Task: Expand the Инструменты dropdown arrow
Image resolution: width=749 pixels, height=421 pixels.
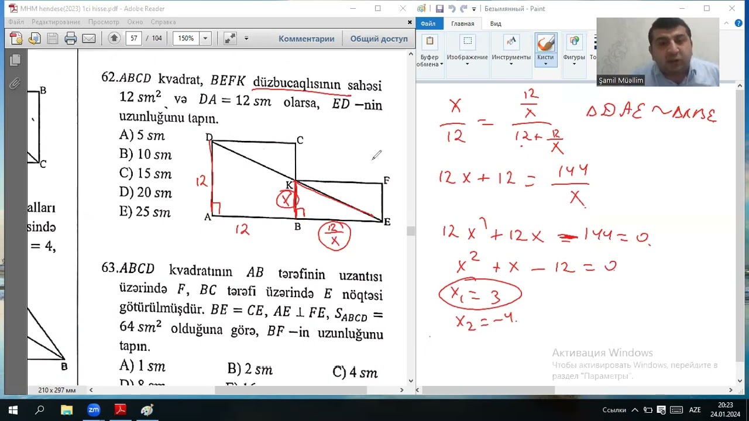Action: (511, 64)
